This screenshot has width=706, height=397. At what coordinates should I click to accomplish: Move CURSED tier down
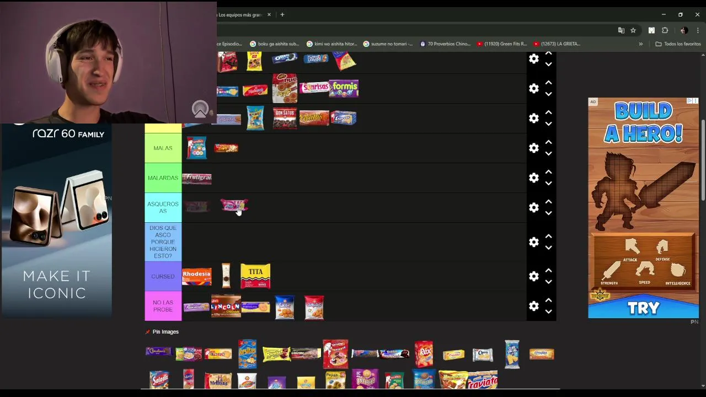click(x=548, y=281)
